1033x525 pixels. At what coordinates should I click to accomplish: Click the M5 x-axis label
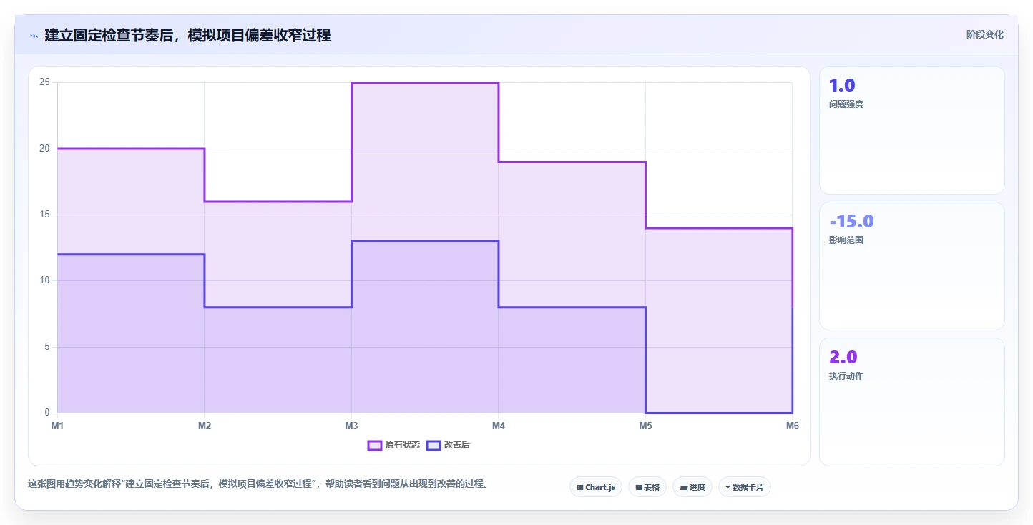tap(645, 426)
